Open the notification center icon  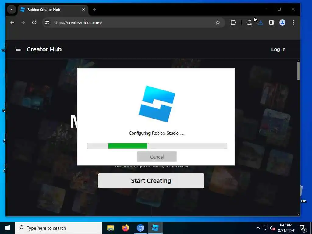303,228
